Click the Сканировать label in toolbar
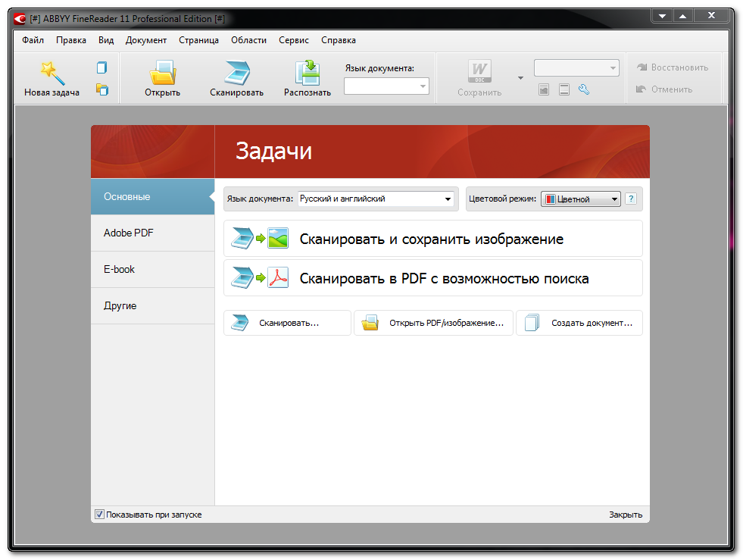The height and width of the screenshot is (560, 743). [x=237, y=92]
